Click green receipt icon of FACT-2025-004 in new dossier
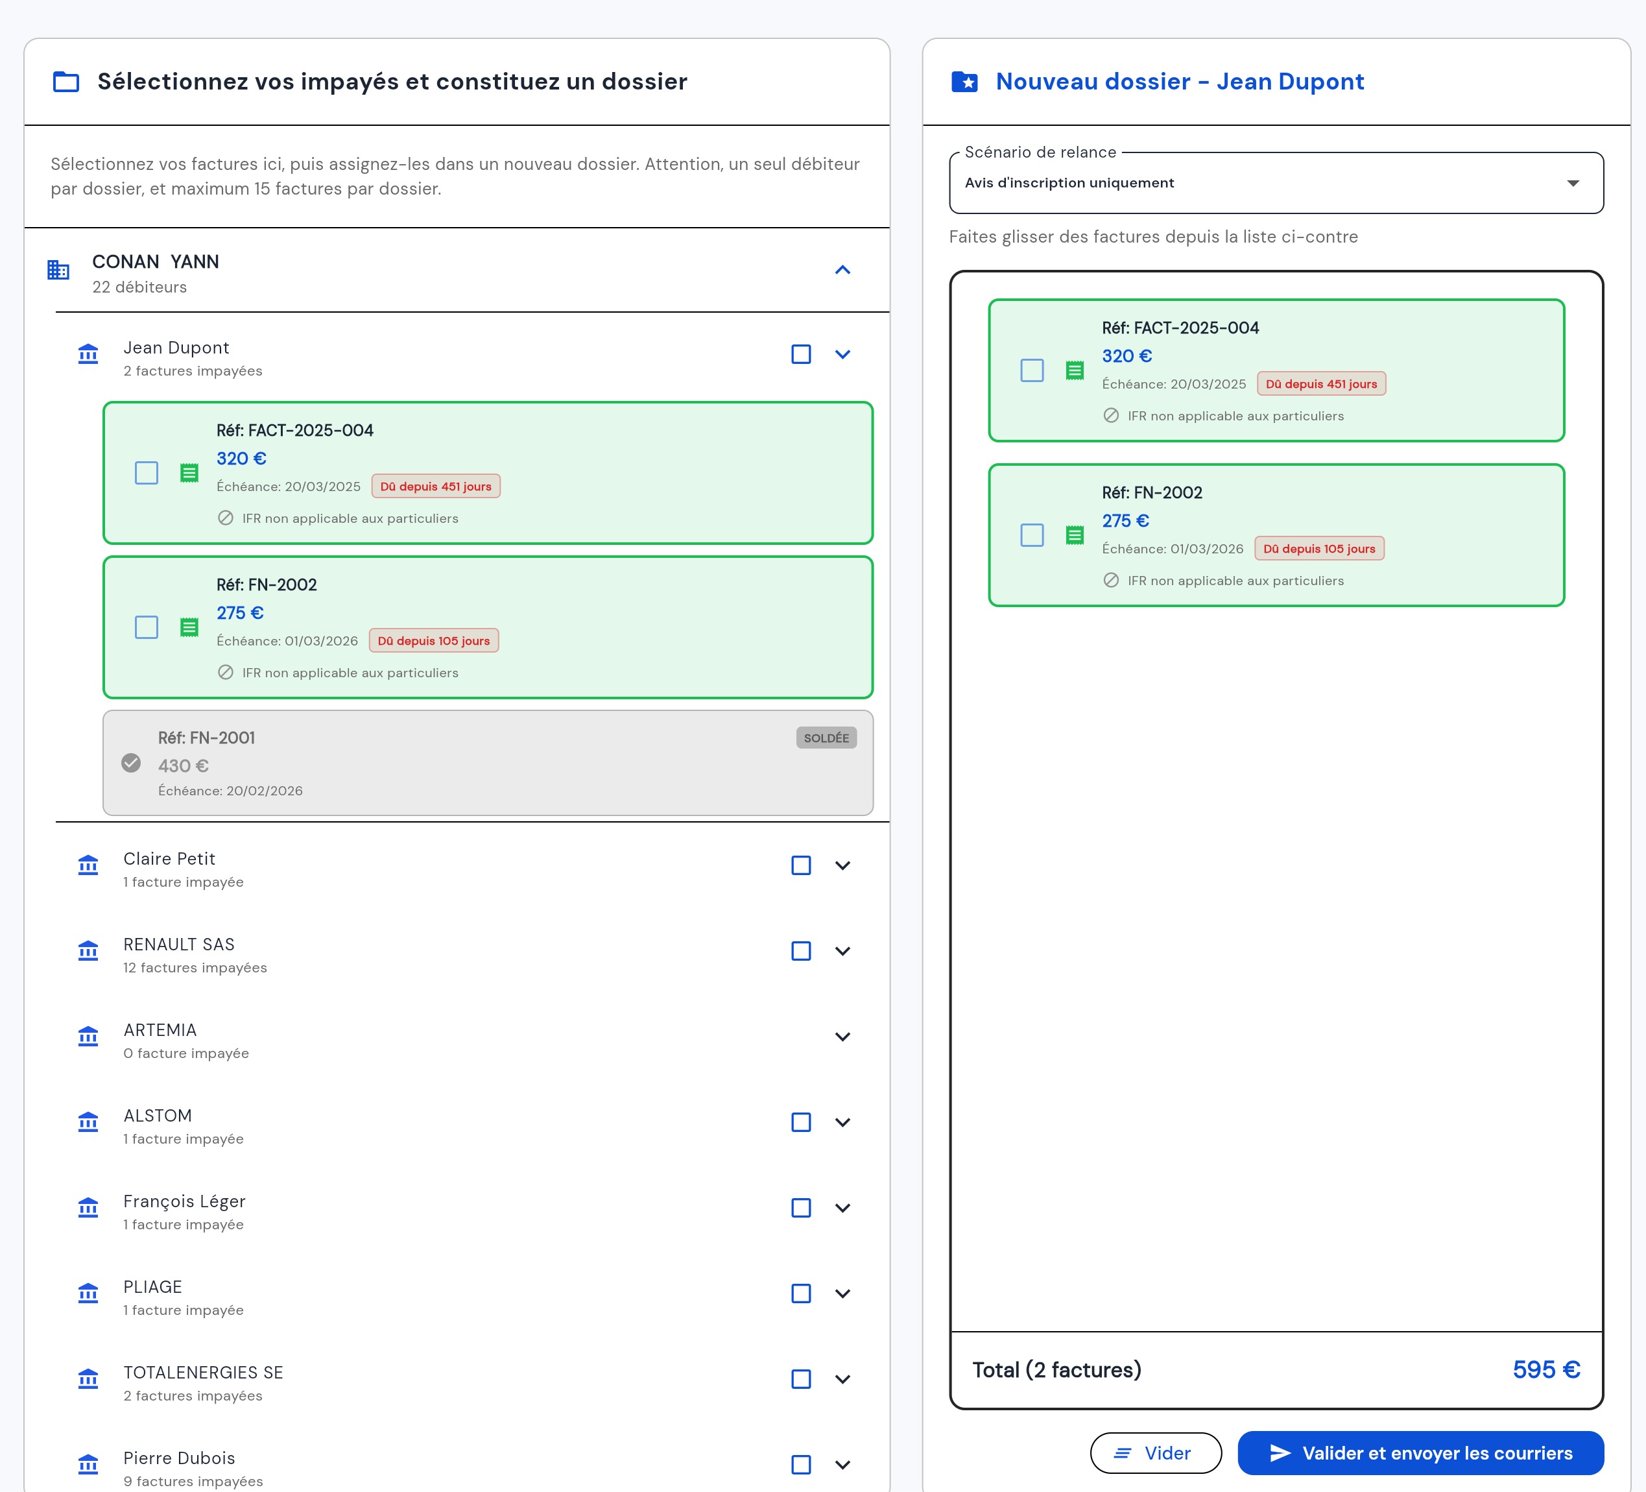 pyautogui.click(x=1075, y=371)
